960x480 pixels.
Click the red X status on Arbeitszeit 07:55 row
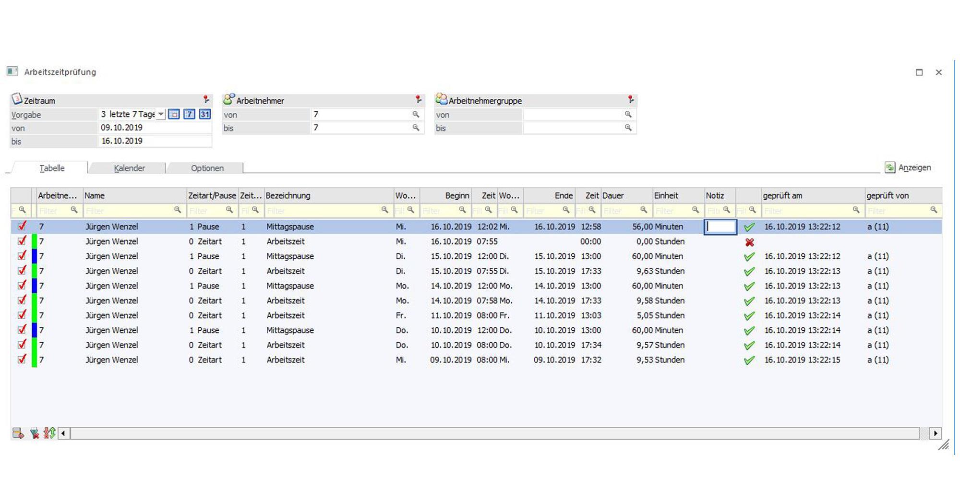749,242
